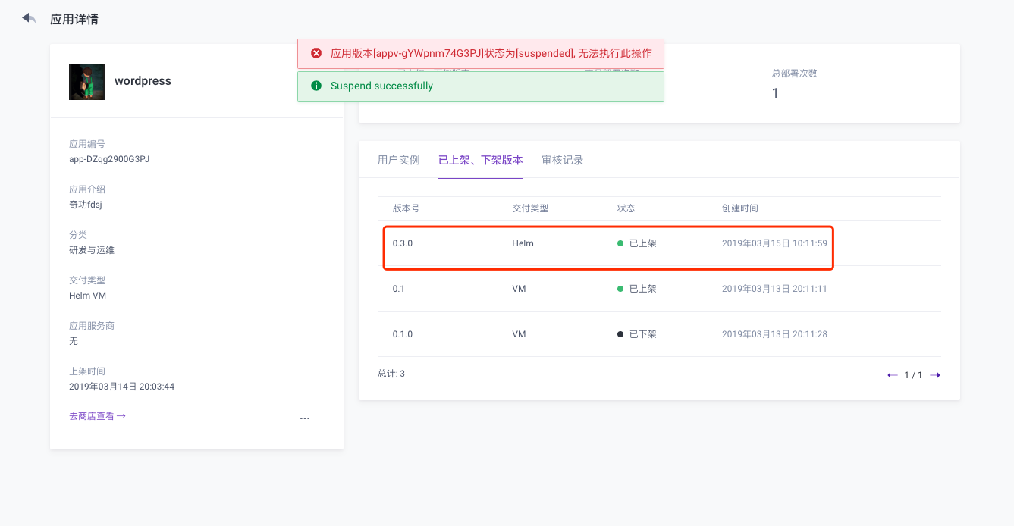Click the wordpress app thumbnail image
Image resolution: width=1014 pixels, height=526 pixels.
86,81
